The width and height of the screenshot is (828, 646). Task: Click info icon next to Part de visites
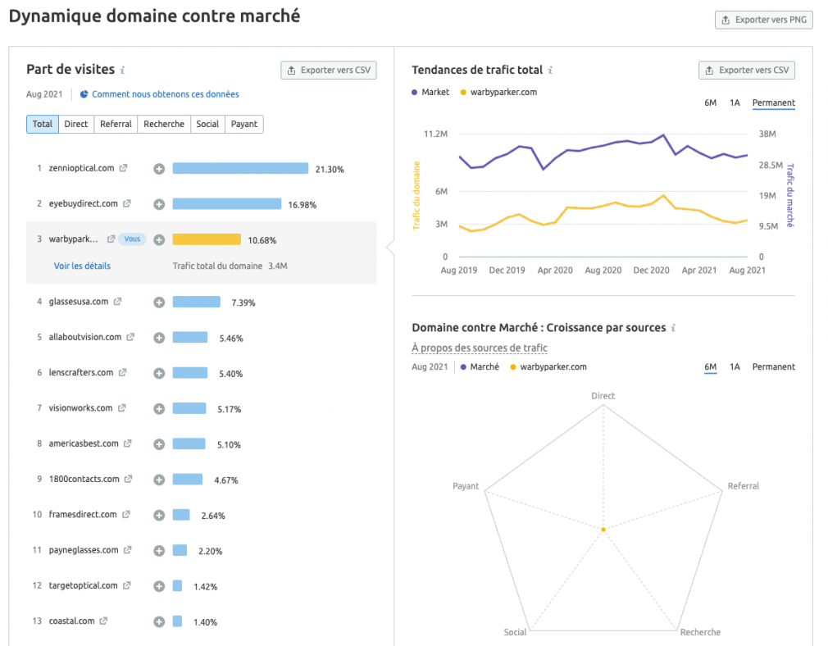pos(122,70)
